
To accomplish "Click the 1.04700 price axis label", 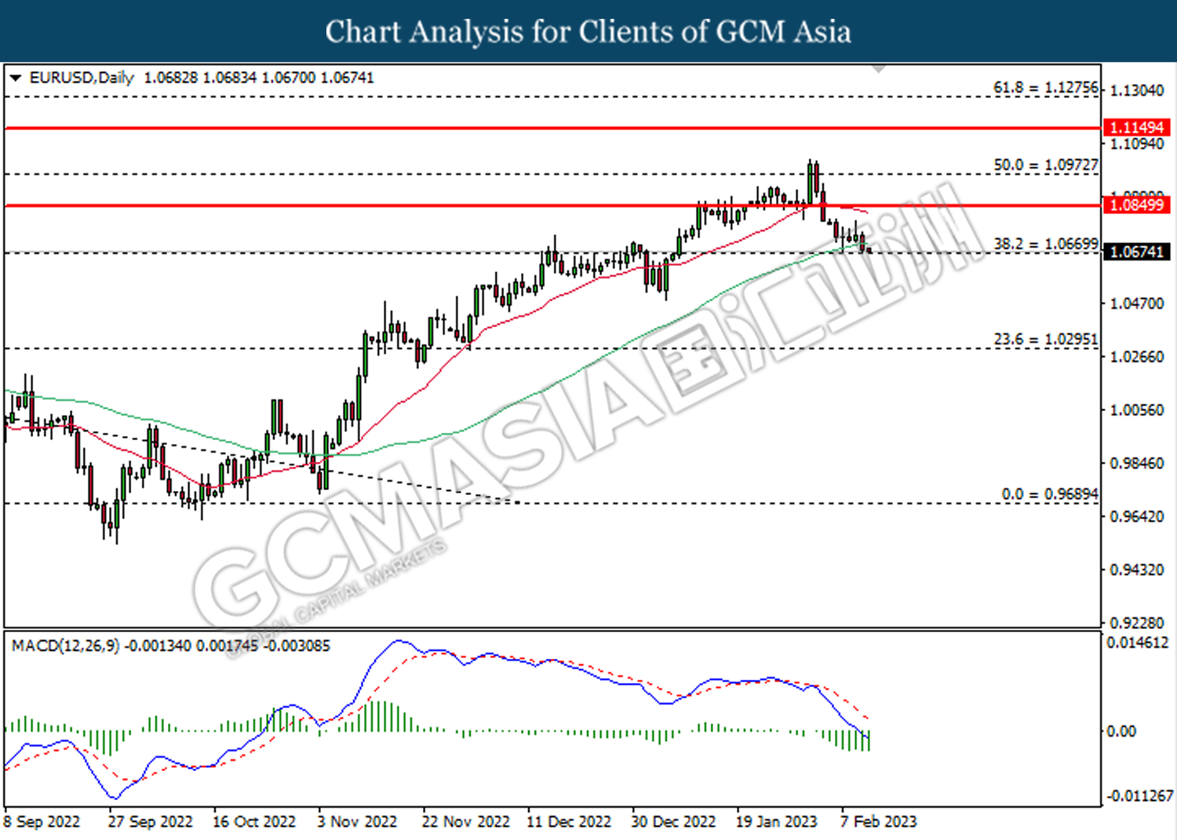I will tap(1137, 304).
